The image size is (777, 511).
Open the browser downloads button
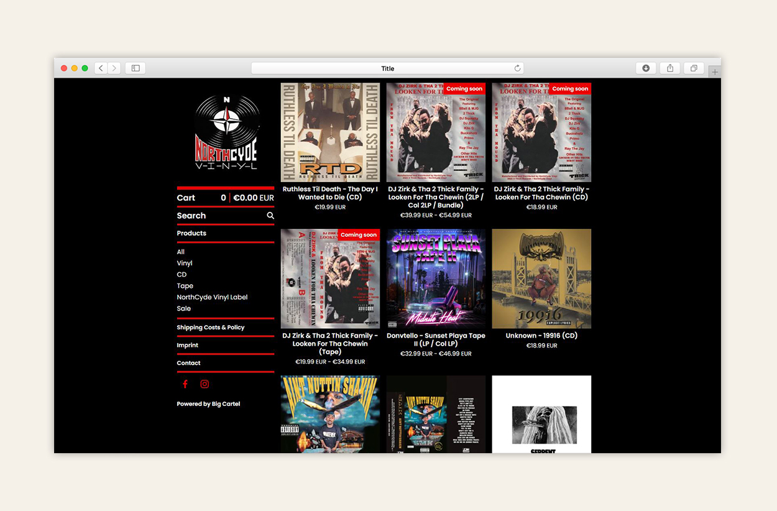pos(646,68)
